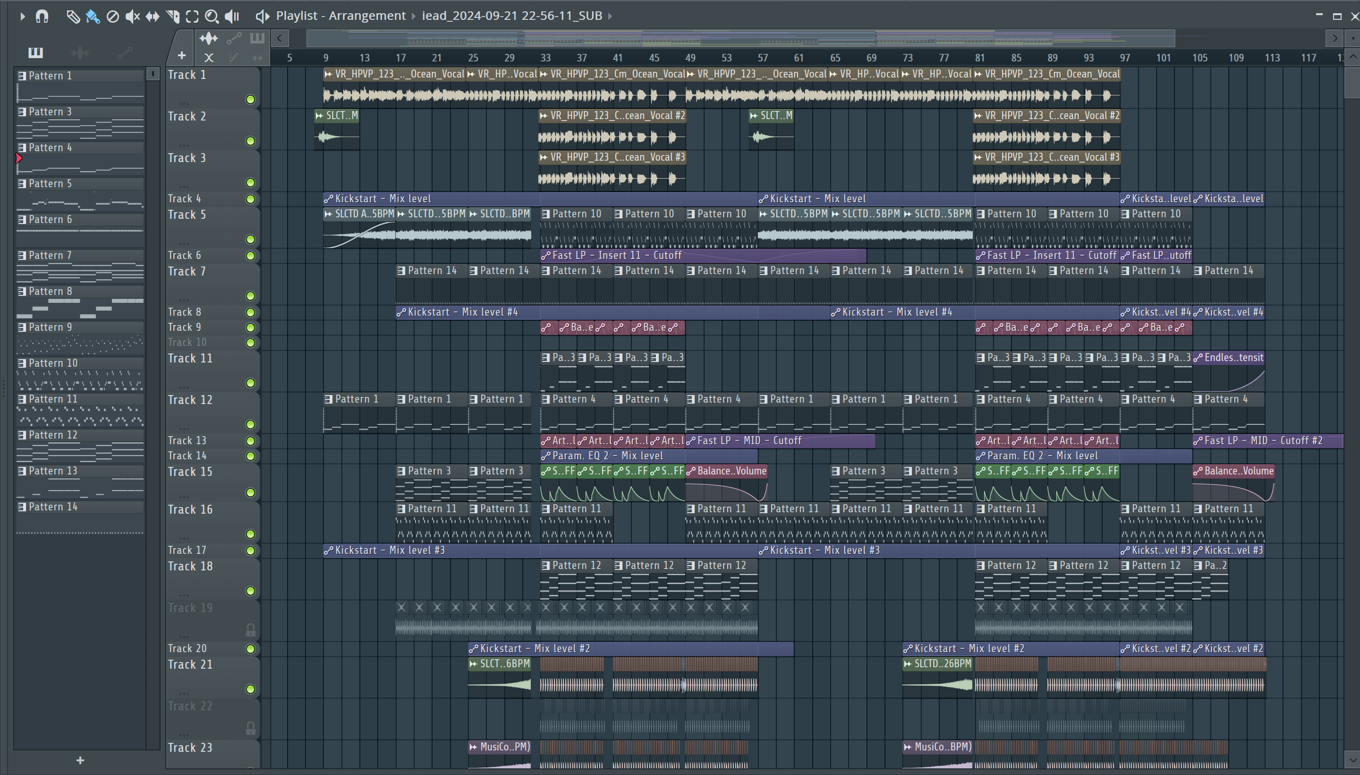Click the picker panel scrollbar handle
This screenshot has width=1360, height=775.
[153, 73]
